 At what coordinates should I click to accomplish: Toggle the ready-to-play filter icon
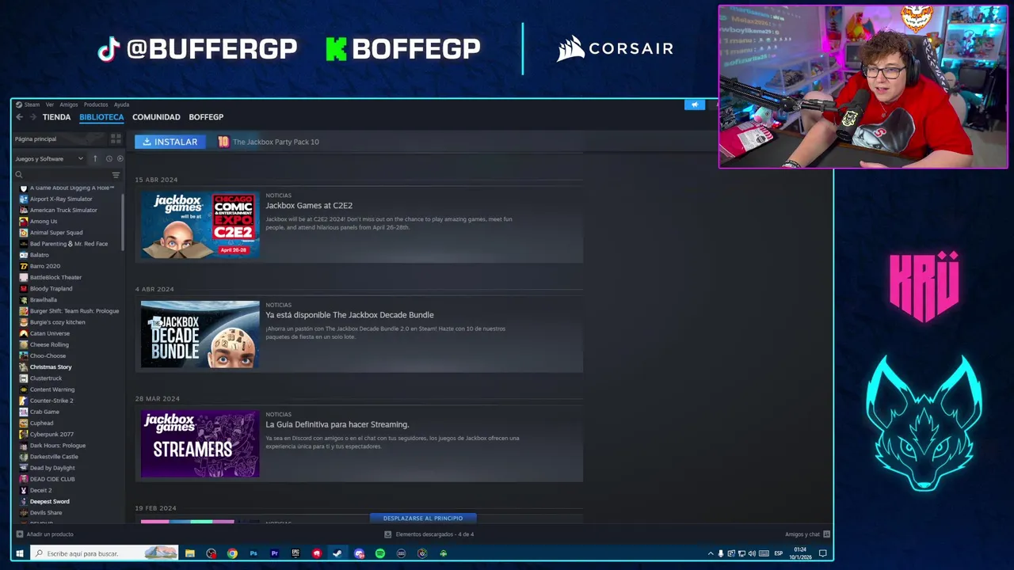click(120, 158)
